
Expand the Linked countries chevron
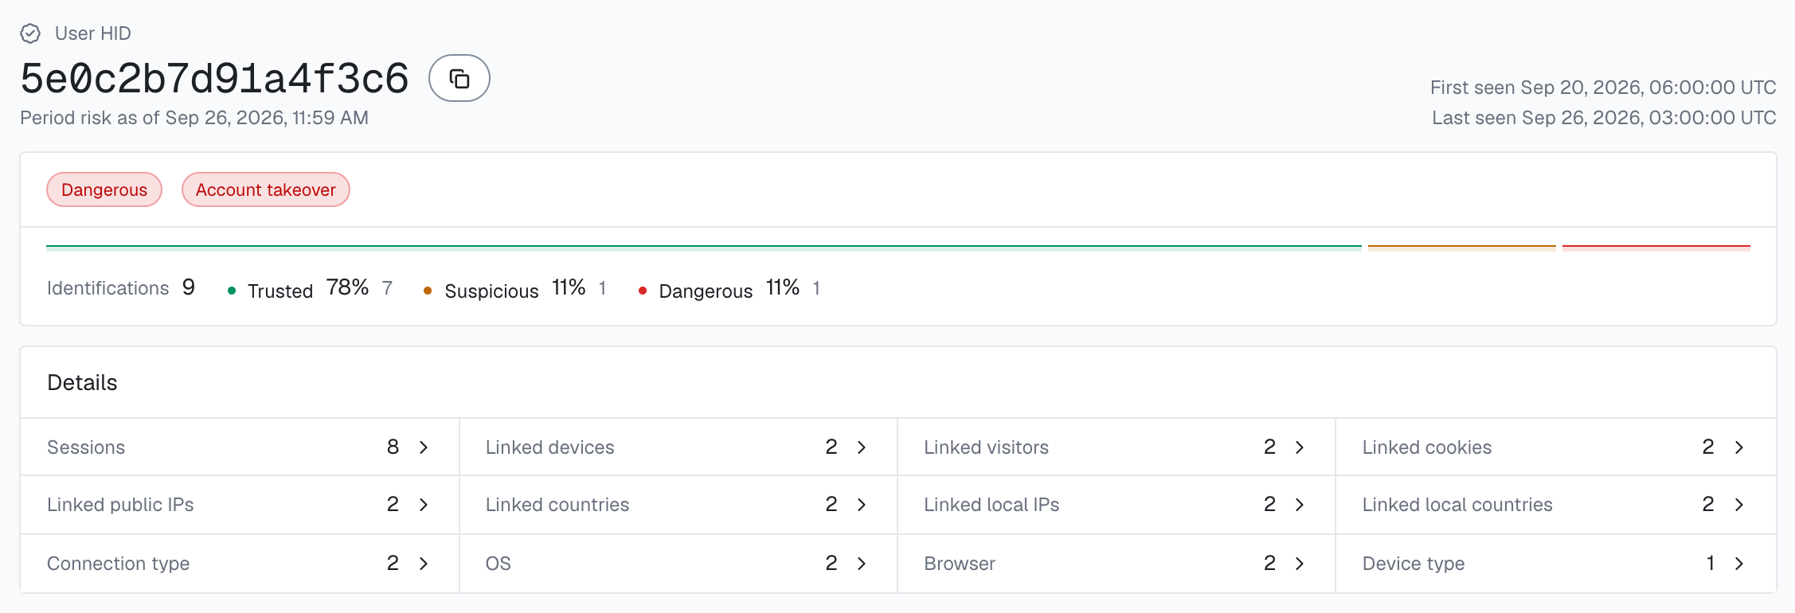pos(862,505)
